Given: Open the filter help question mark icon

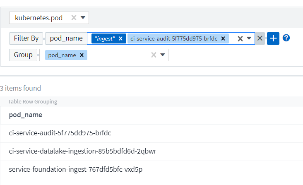Looking at the screenshot, I should point(286,38).
